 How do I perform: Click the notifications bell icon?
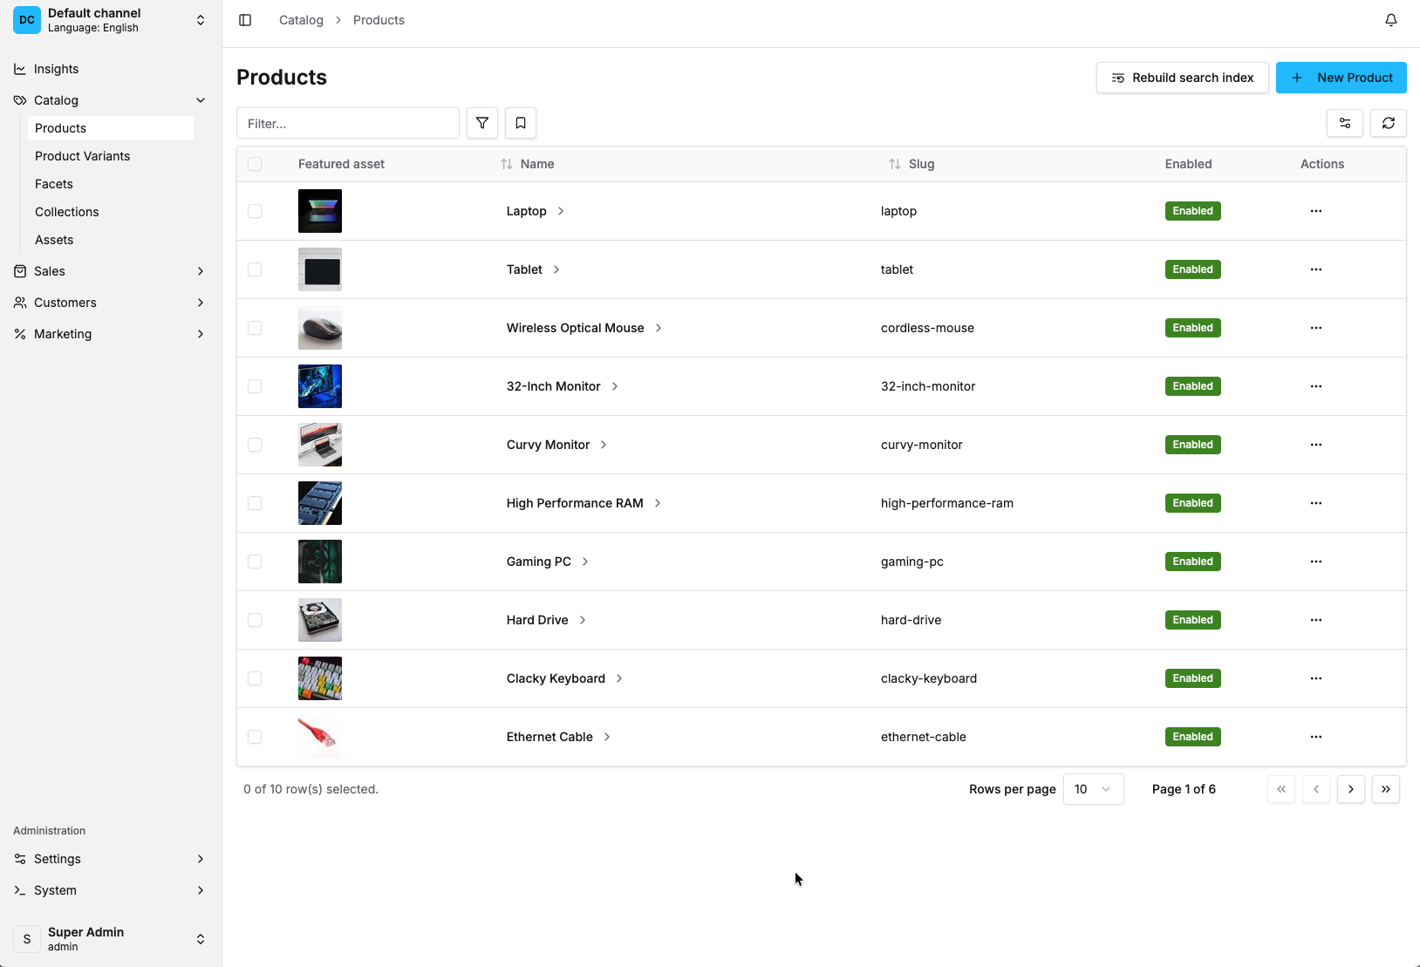tap(1391, 20)
